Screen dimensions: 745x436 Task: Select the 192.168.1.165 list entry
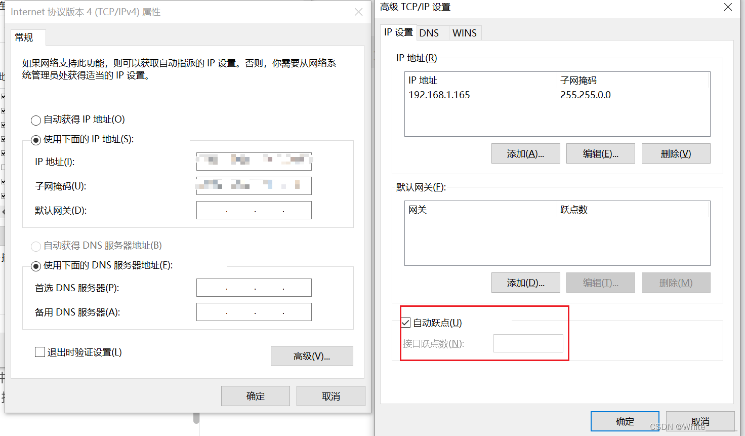click(439, 95)
